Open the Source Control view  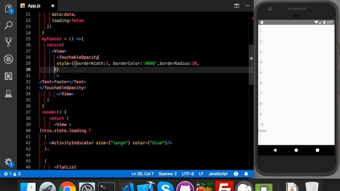pos(8,42)
